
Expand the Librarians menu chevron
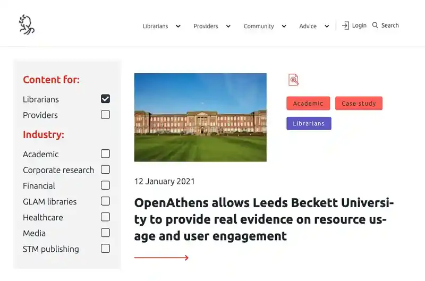click(178, 26)
